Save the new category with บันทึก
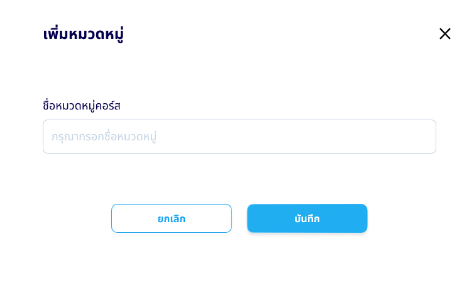 click(307, 218)
